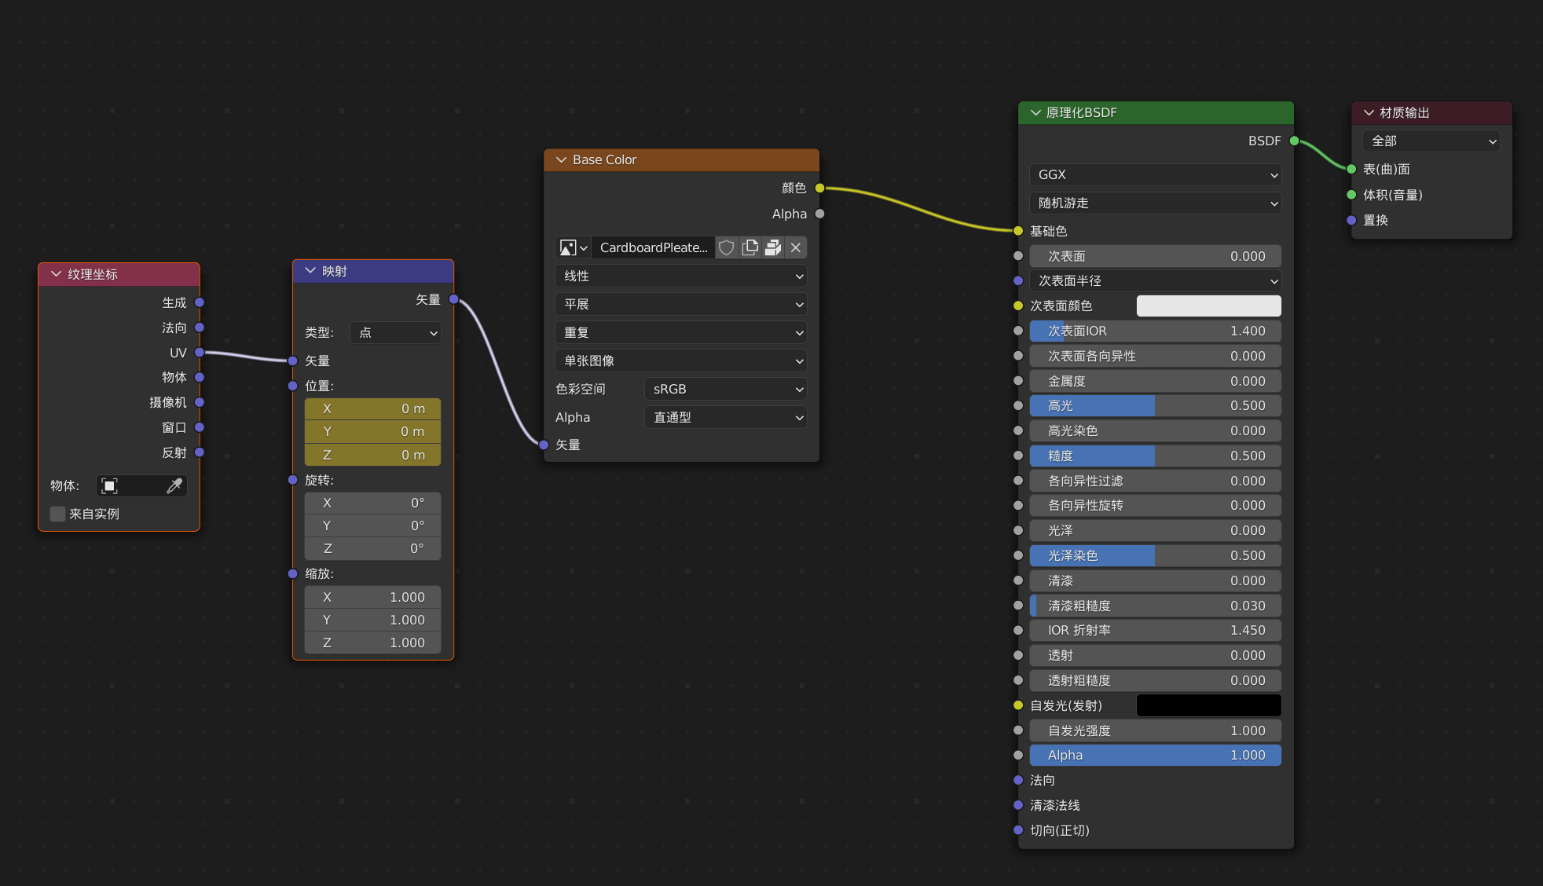Click the object field icon in 纹理坐标 node
This screenshot has width=1543, height=886.
[x=110, y=486]
